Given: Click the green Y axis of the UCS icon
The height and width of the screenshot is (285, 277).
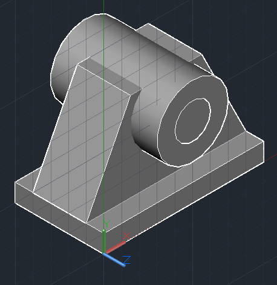Looking at the screenshot, I should [x=104, y=241].
